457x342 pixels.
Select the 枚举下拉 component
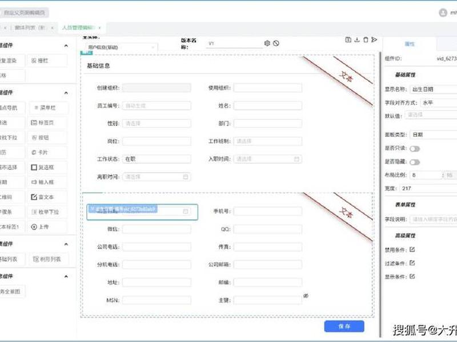pos(47,211)
